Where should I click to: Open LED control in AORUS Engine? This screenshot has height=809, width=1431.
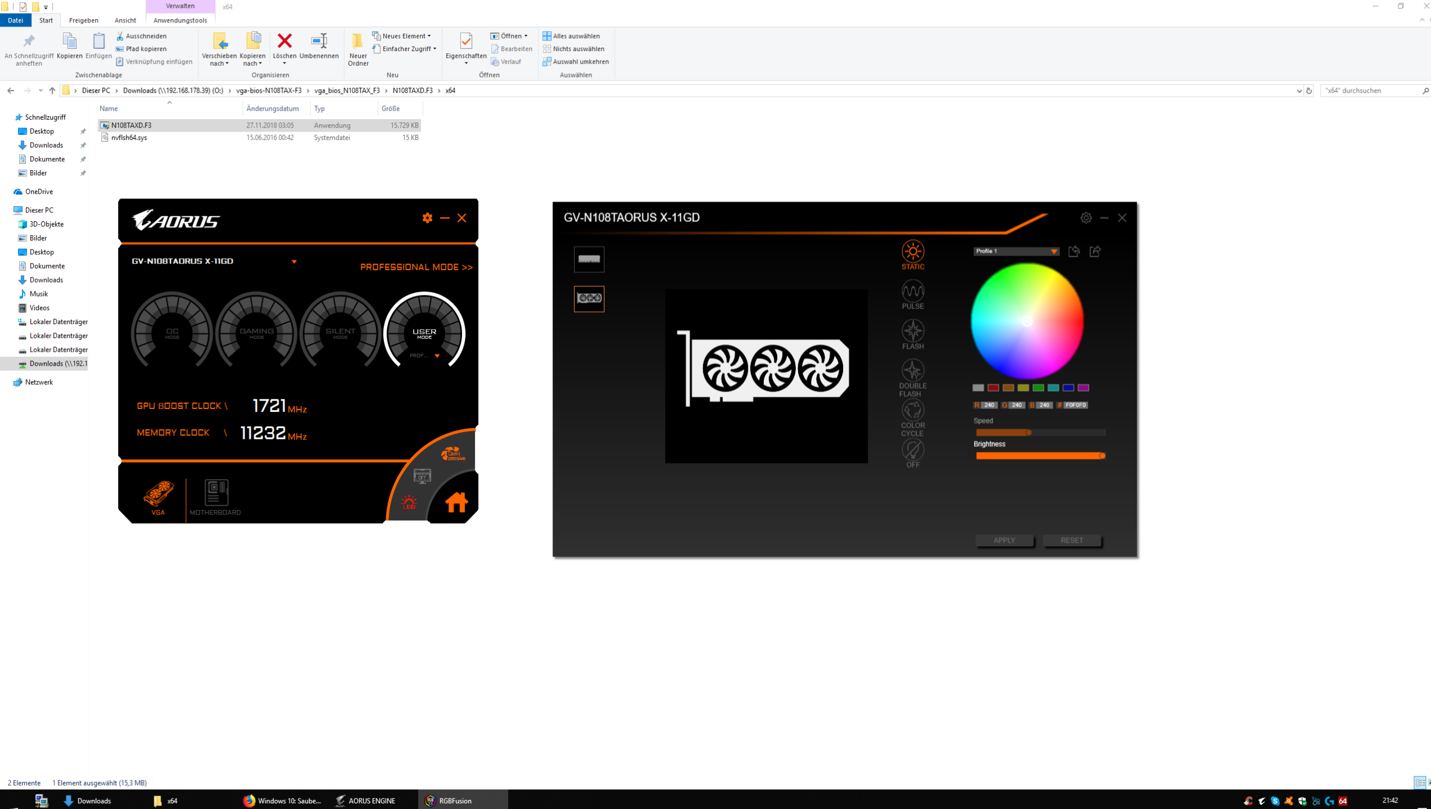point(409,502)
